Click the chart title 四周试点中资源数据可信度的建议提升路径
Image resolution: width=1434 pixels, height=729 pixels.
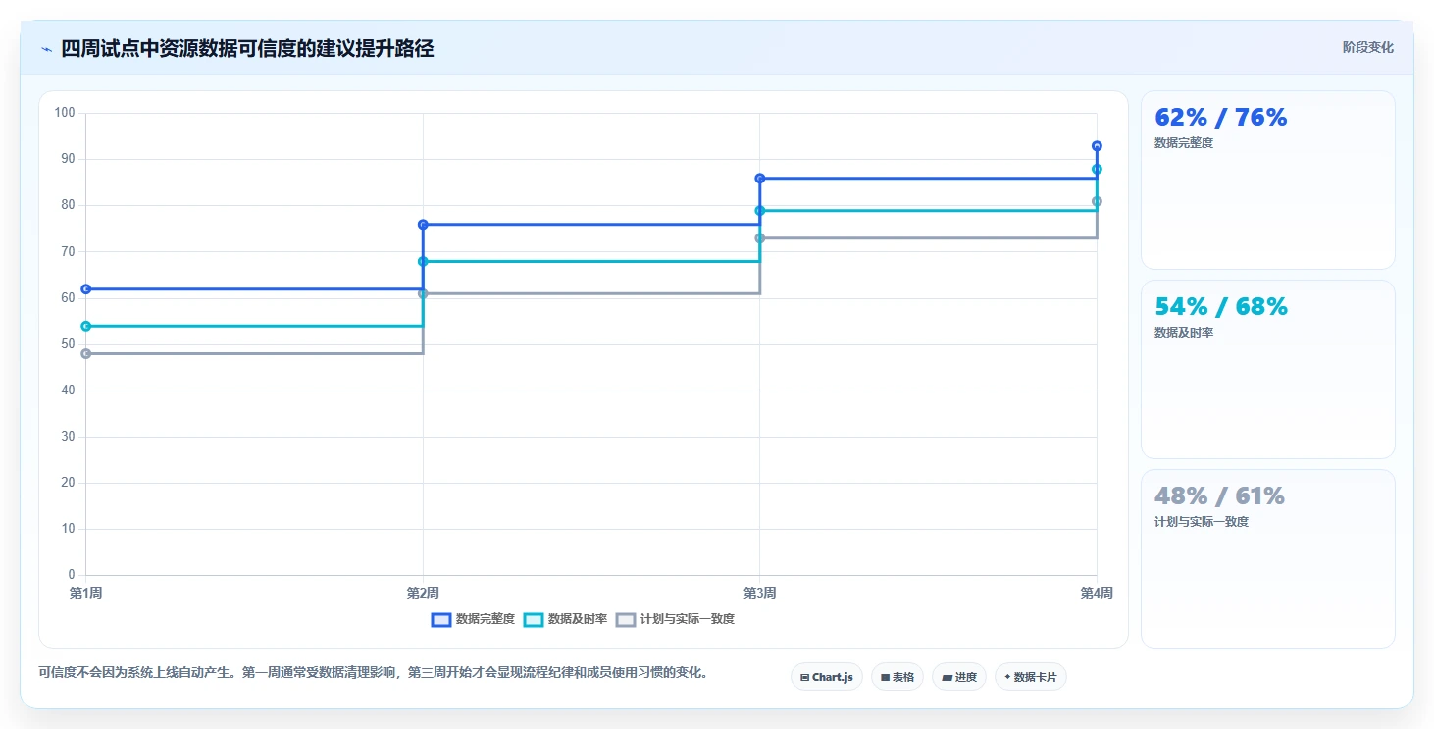click(247, 48)
